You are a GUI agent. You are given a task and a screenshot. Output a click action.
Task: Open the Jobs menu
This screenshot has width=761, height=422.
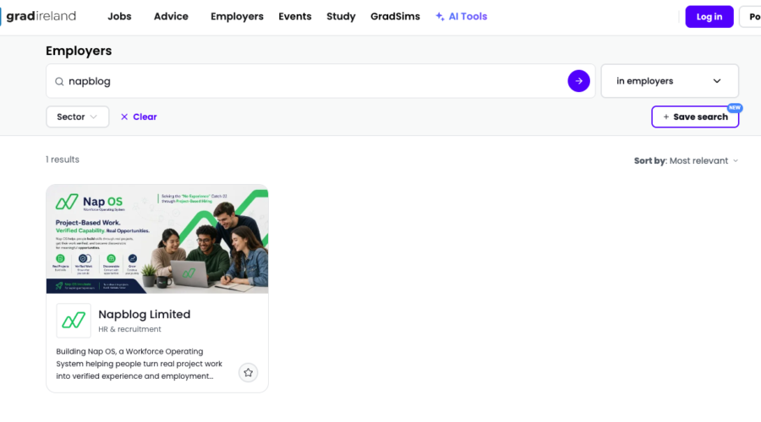click(x=119, y=17)
